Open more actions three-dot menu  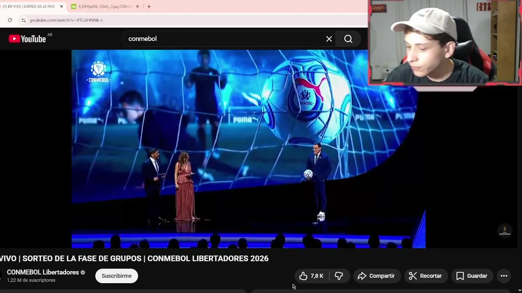click(x=504, y=276)
